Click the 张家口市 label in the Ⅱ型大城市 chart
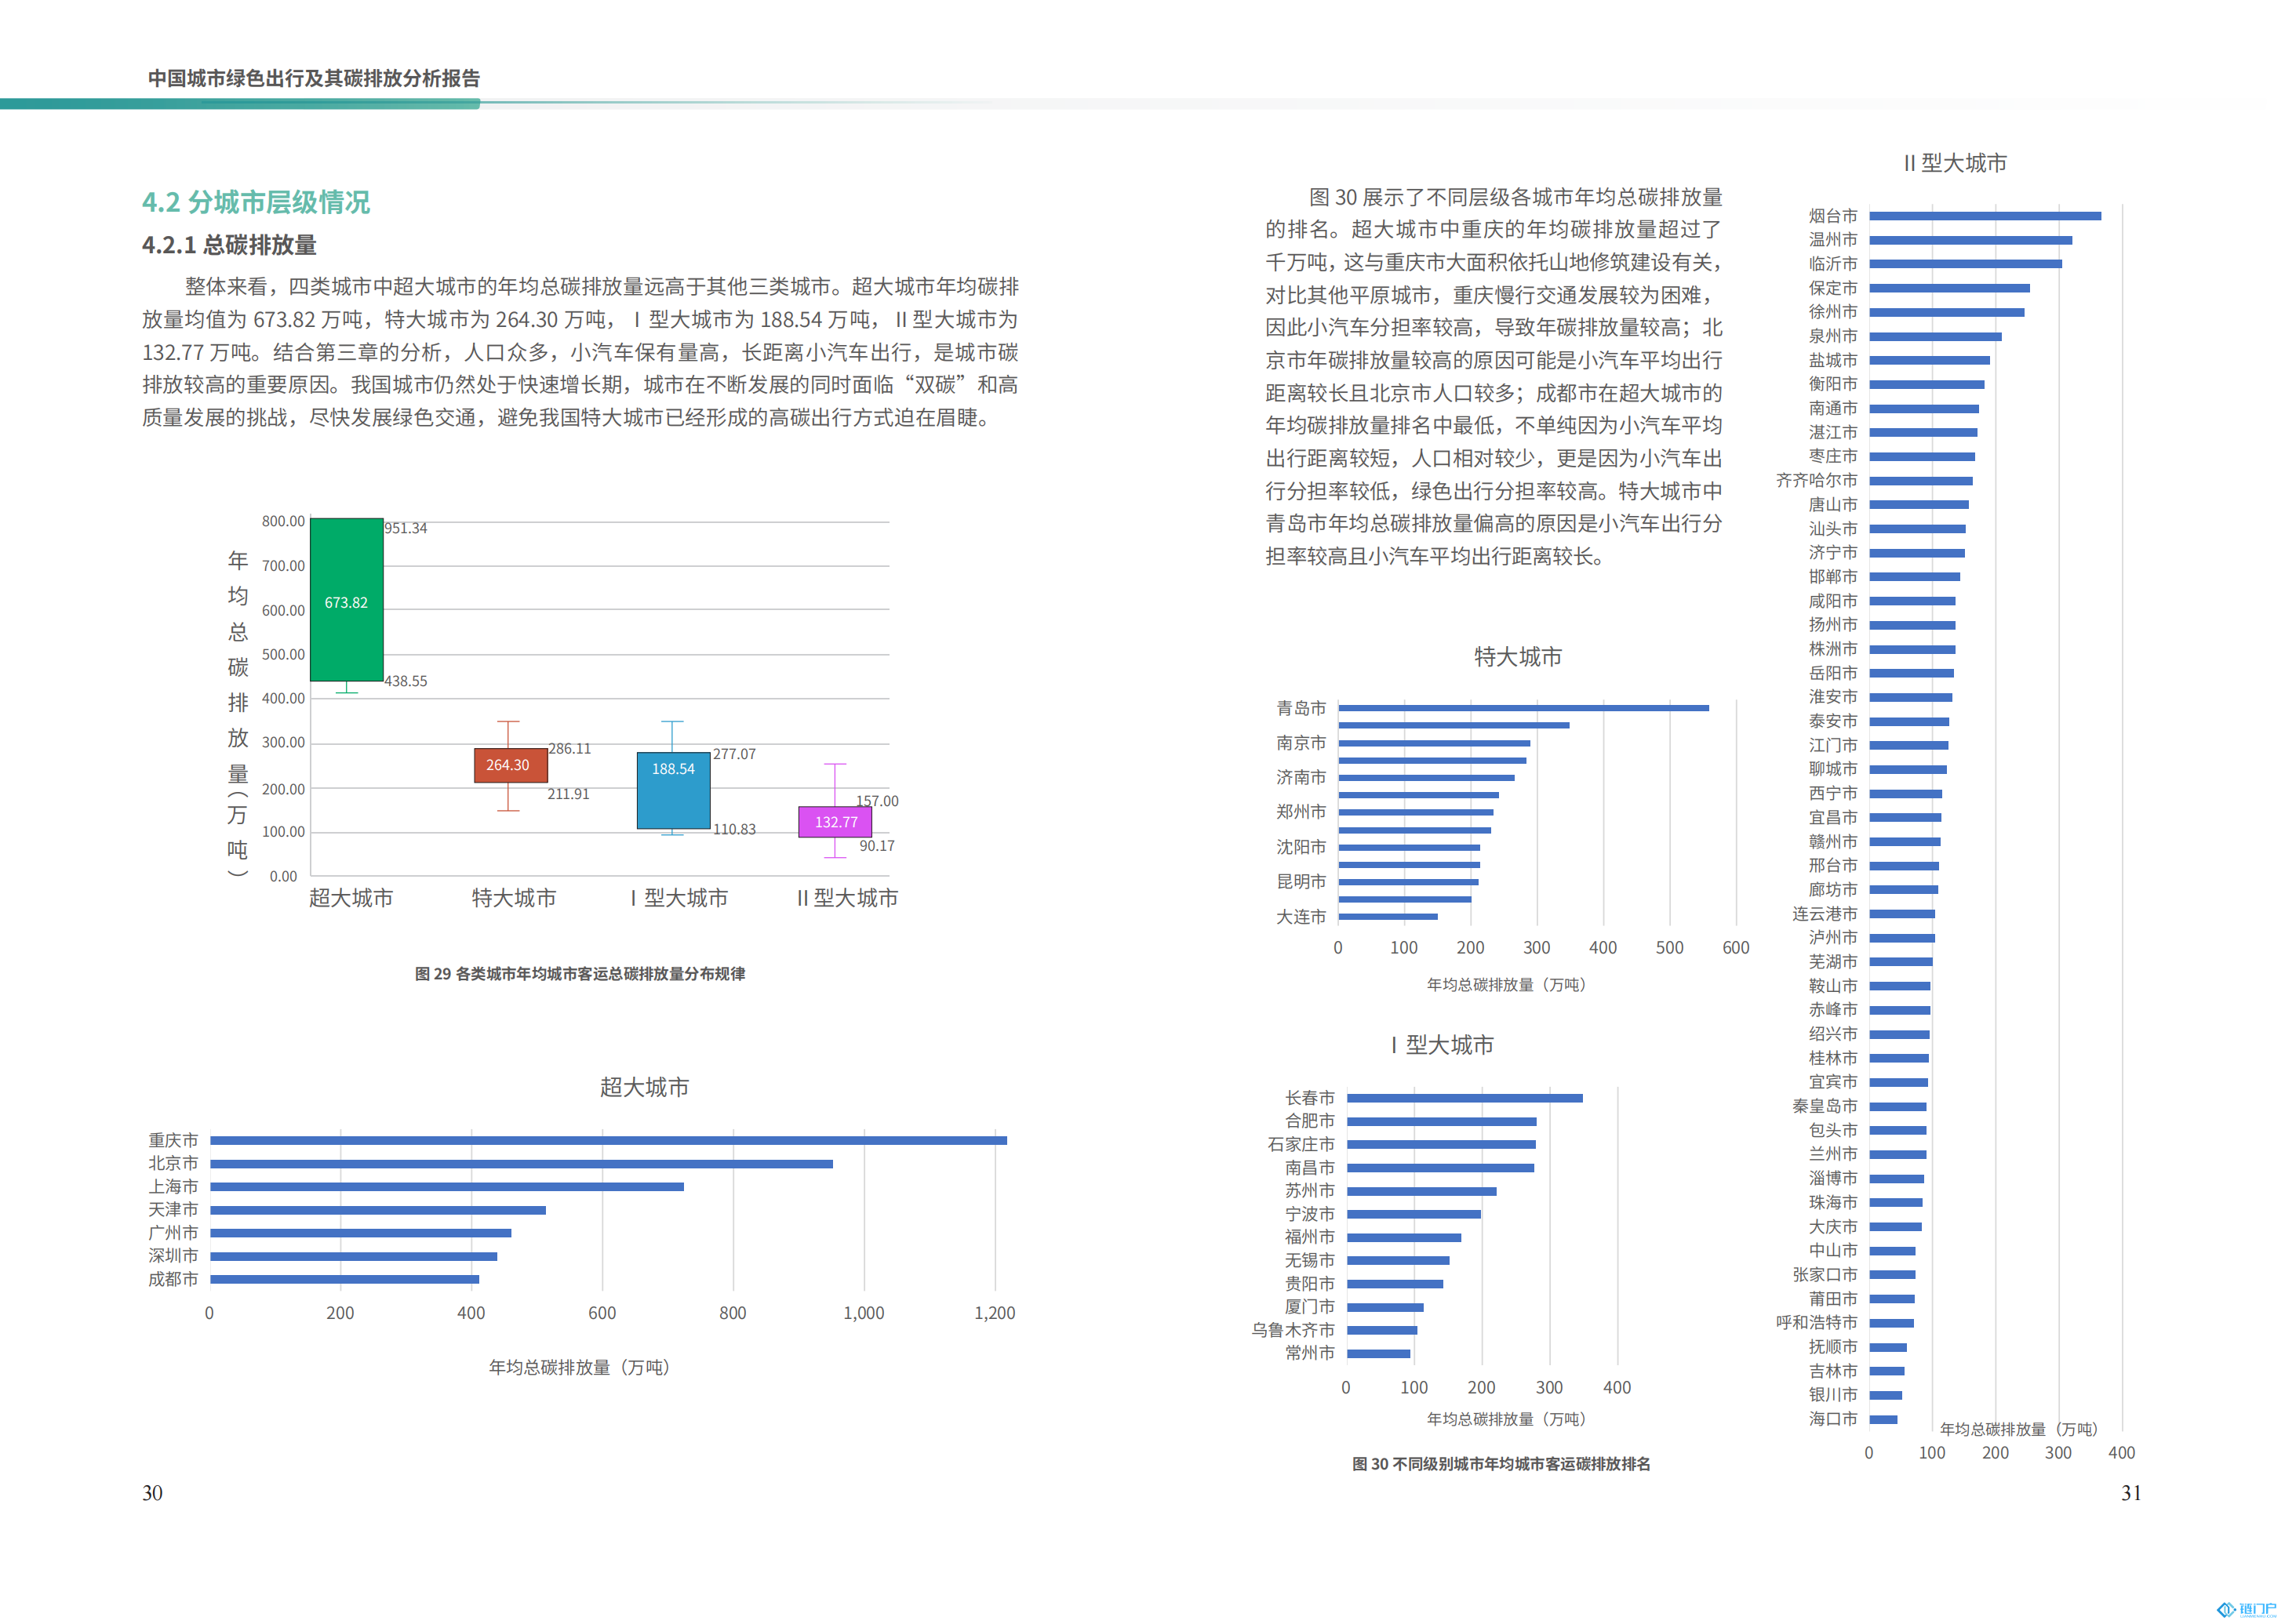This screenshot has height=1624, width=2285. (1825, 1275)
